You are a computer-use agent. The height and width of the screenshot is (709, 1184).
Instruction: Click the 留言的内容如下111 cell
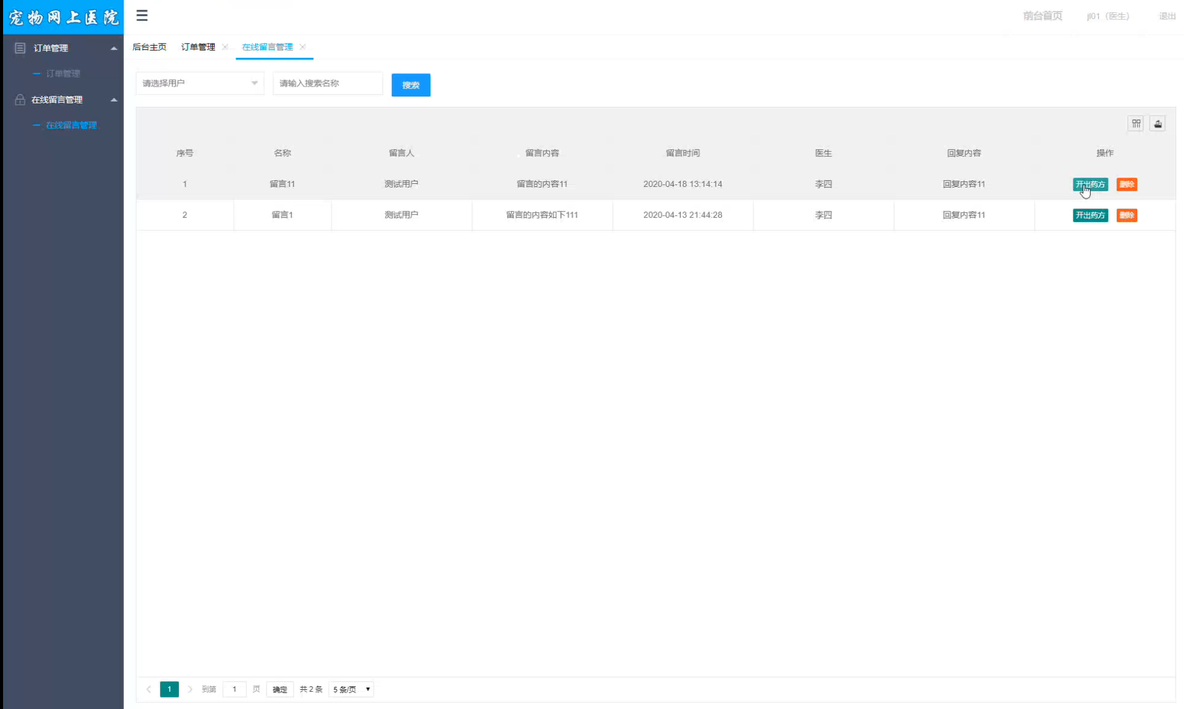542,215
